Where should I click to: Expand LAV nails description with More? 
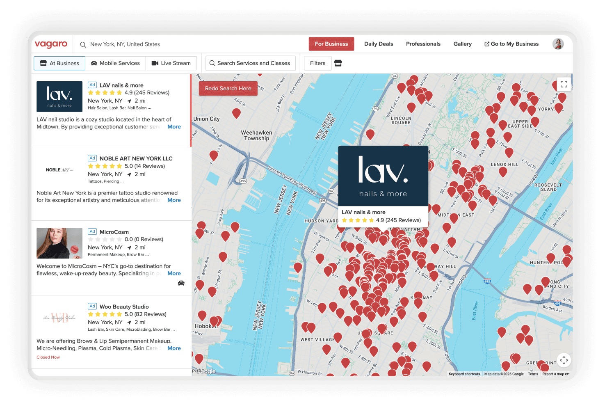coord(174,127)
